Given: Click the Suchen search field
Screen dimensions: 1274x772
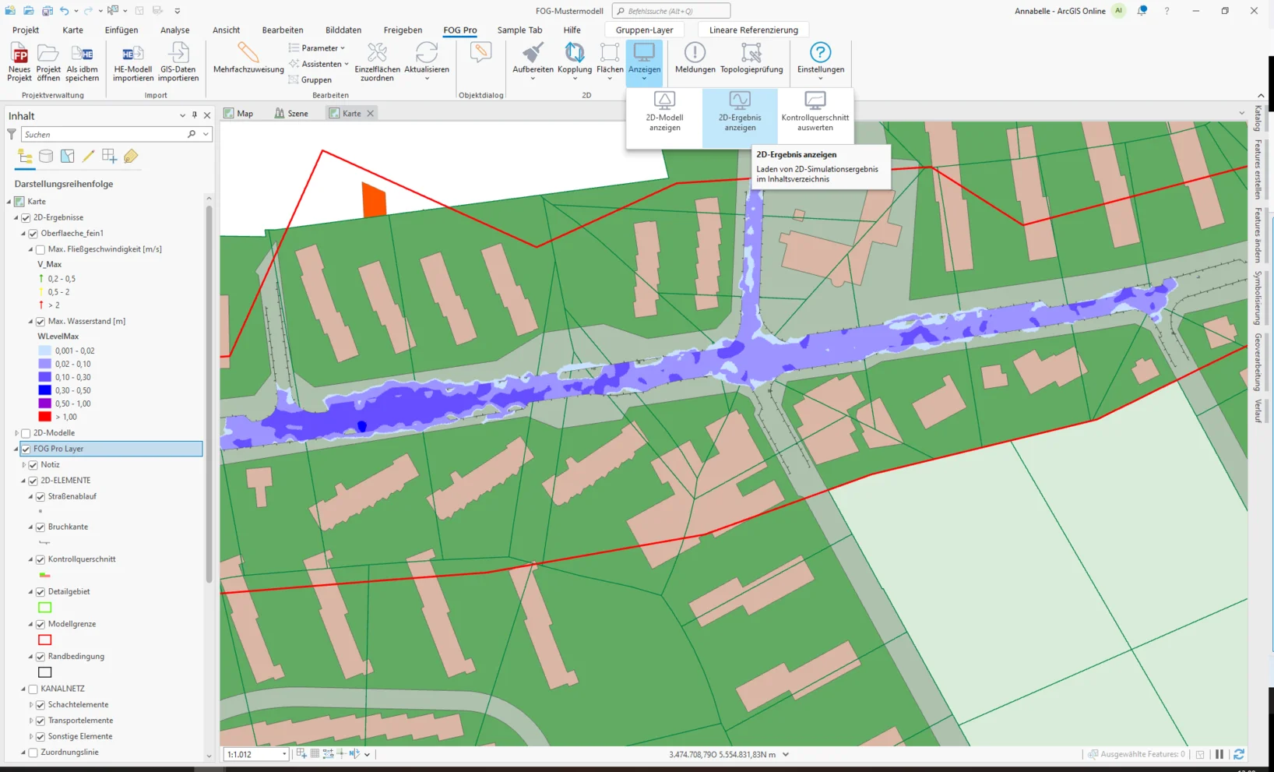Looking at the screenshot, I should point(104,135).
